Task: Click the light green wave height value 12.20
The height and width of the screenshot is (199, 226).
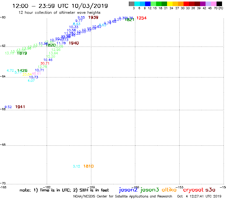Action: 51,57
